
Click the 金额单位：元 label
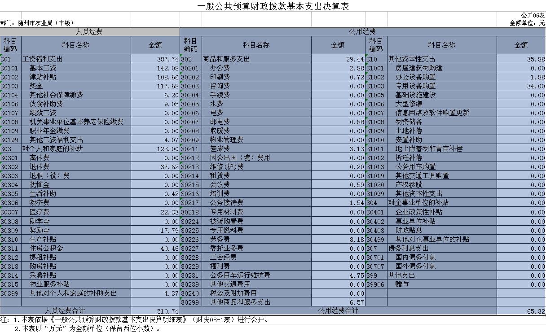point(527,23)
